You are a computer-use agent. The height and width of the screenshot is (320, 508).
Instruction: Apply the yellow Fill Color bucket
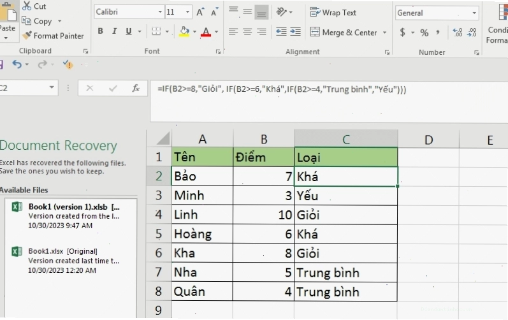click(184, 31)
